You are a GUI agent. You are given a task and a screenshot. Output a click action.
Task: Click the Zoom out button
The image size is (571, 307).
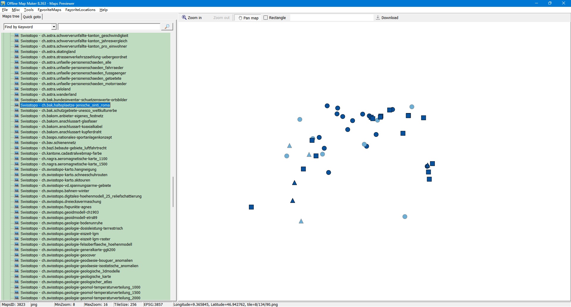[221, 18]
